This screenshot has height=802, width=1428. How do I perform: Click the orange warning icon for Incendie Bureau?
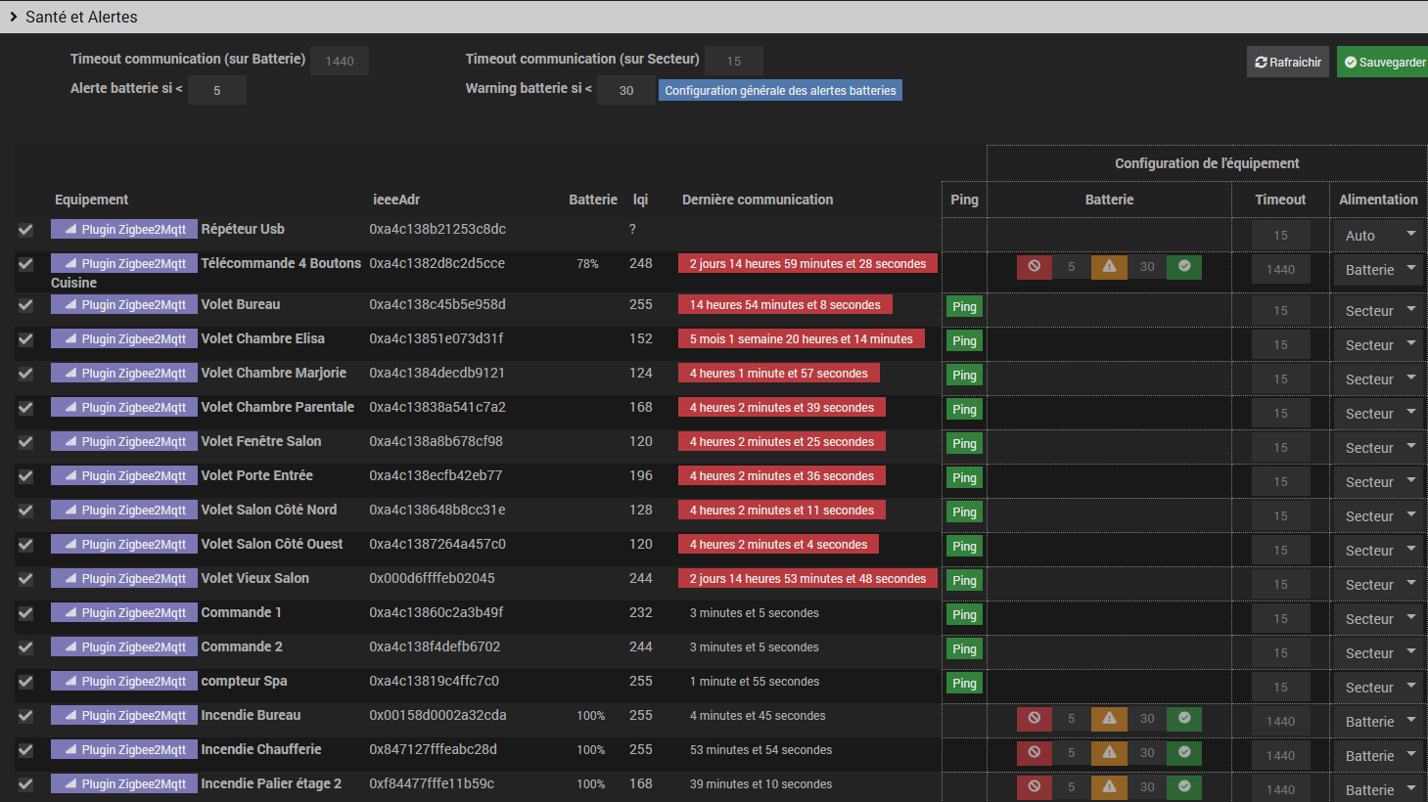coord(1109,719)
